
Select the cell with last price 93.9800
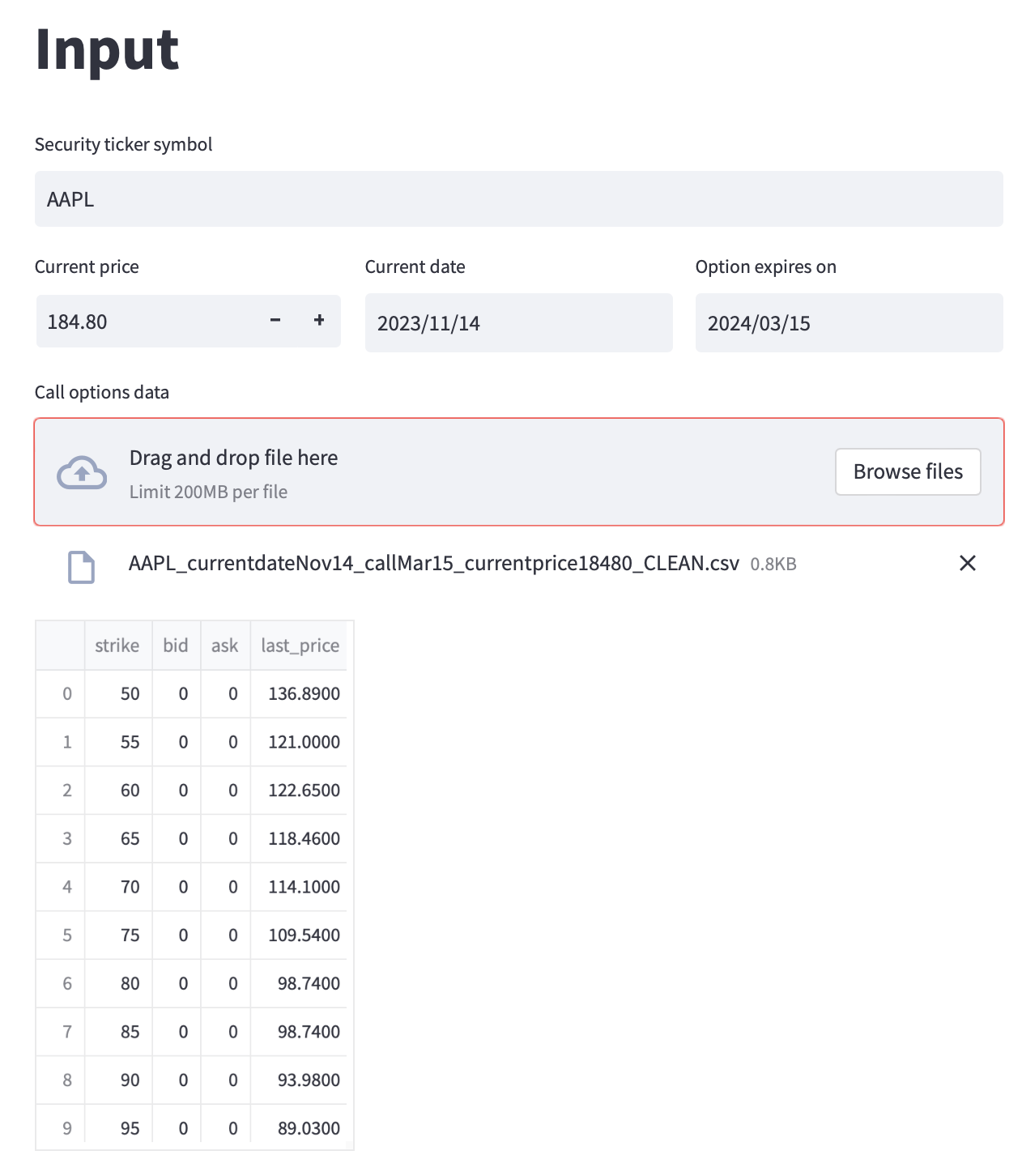tap(300, 1081)
